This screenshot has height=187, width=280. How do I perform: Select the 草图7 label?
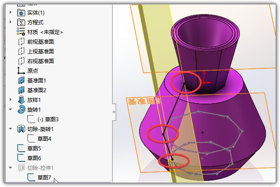44,178
